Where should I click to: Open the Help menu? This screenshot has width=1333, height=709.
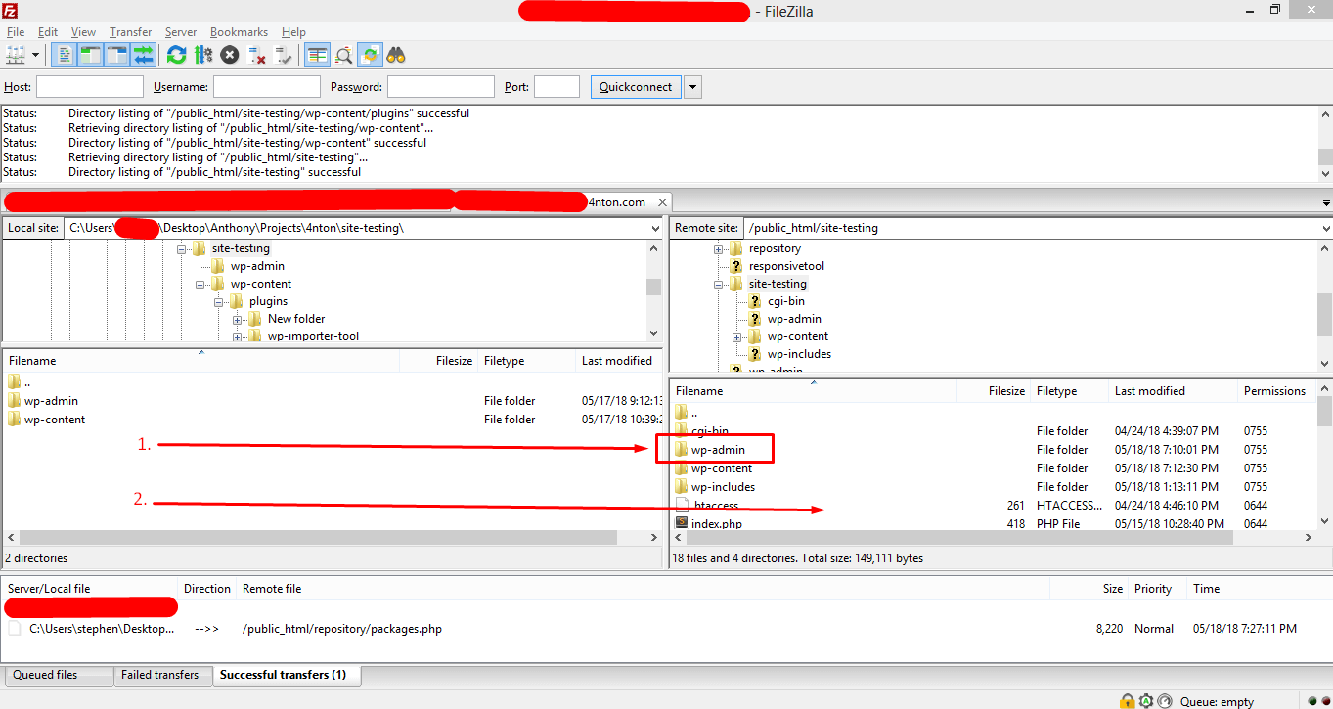[293, 32]
